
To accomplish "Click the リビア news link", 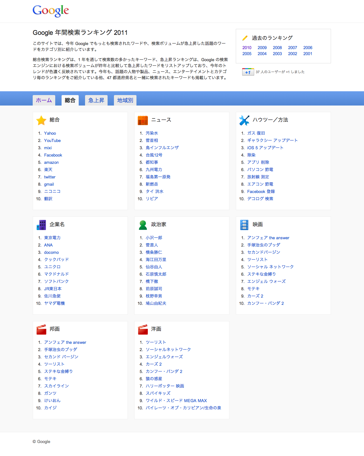I will [x=152, y=199].
